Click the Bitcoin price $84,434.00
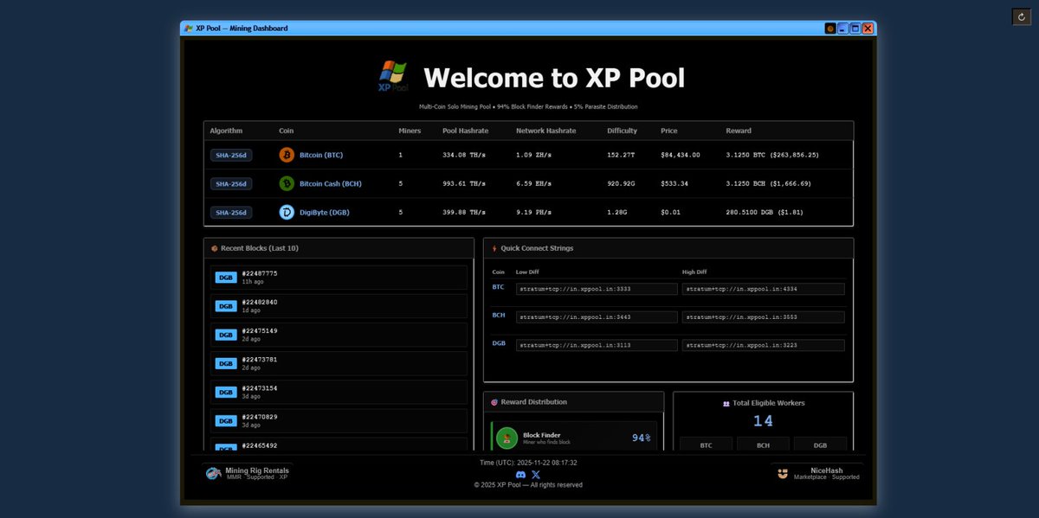 [x=681, y=155]
